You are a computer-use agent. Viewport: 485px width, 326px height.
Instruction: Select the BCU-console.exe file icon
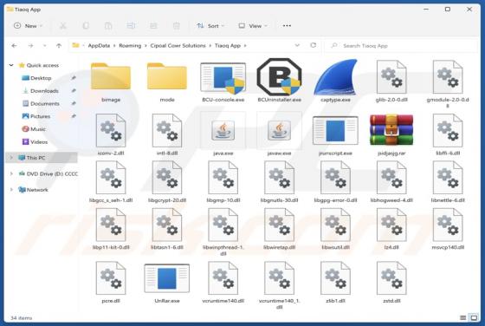pyautogui.click(x=223, y=78)
